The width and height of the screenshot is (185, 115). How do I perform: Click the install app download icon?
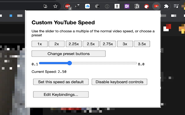click(45, 6)
